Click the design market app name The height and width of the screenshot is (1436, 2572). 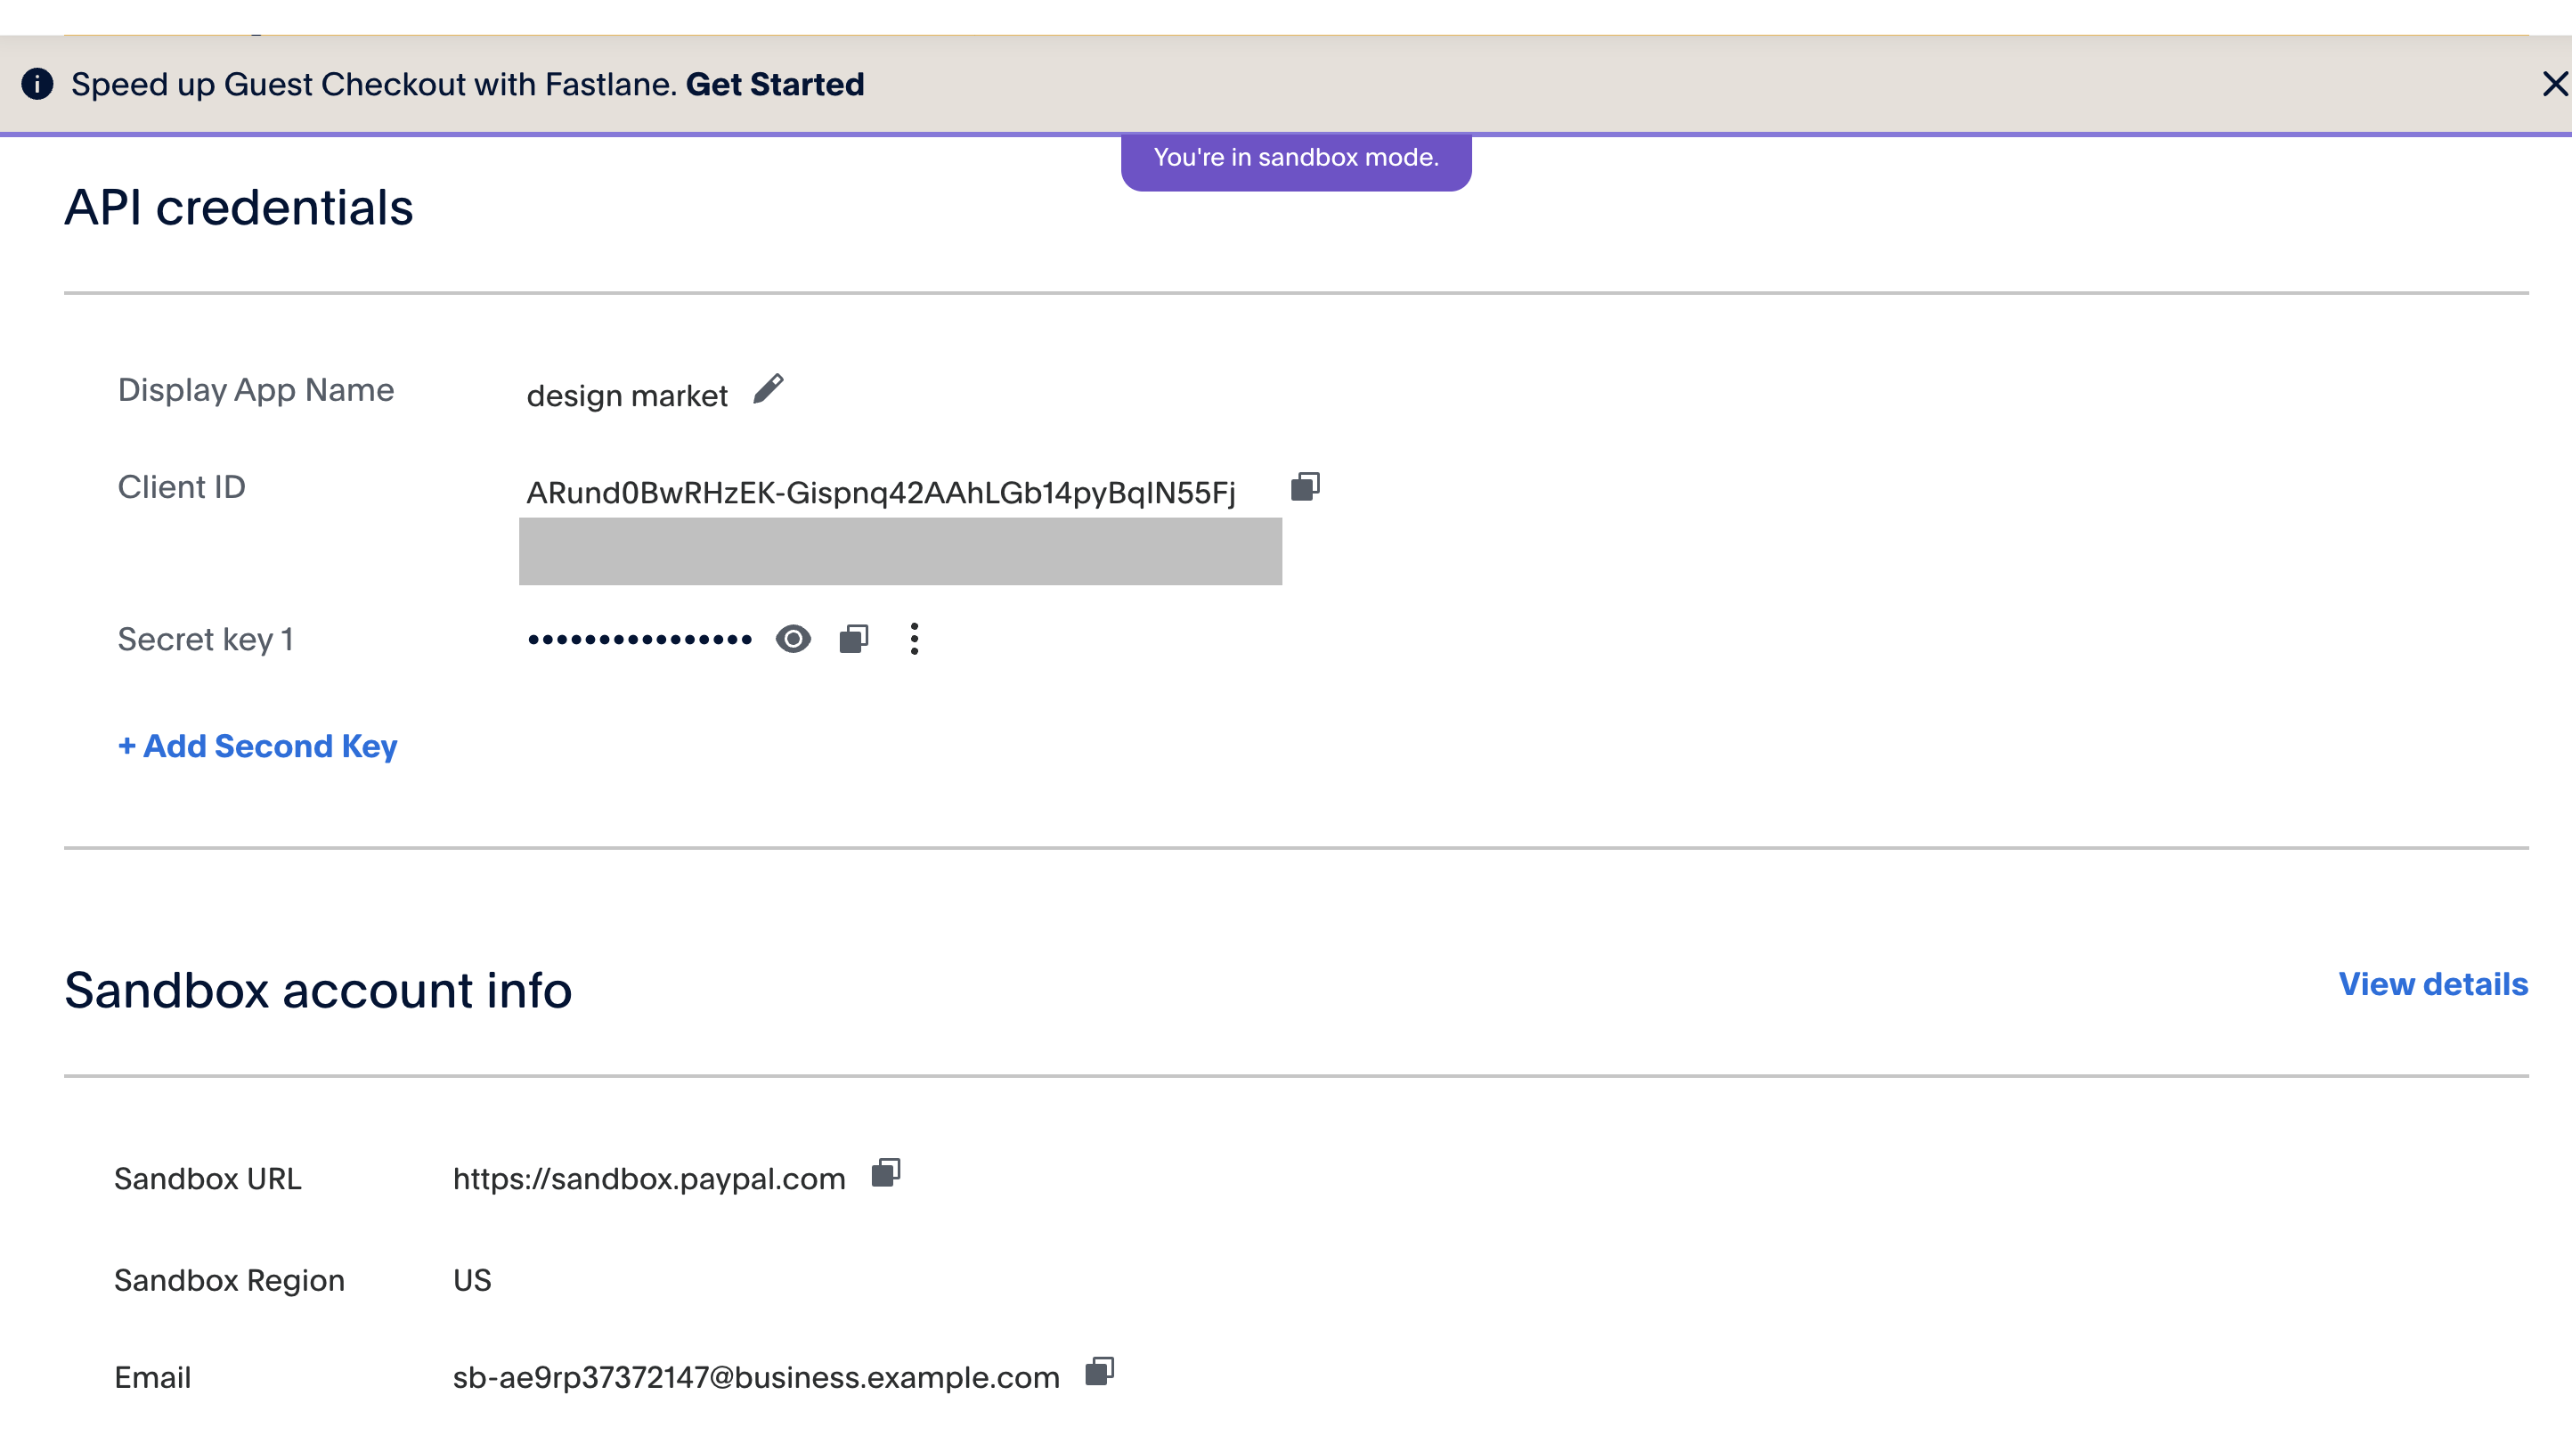(627, 396)
